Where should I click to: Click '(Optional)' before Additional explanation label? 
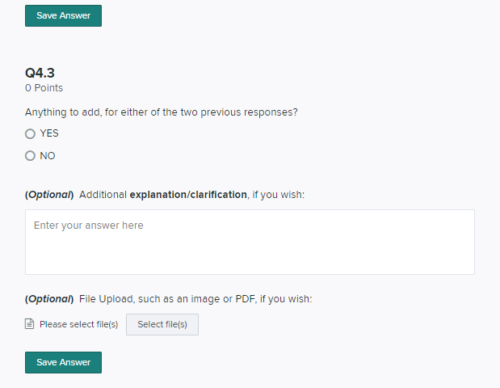[x=49, y=195]
